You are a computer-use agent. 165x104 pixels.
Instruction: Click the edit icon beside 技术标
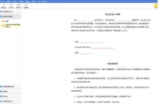(x=1, y=97)
